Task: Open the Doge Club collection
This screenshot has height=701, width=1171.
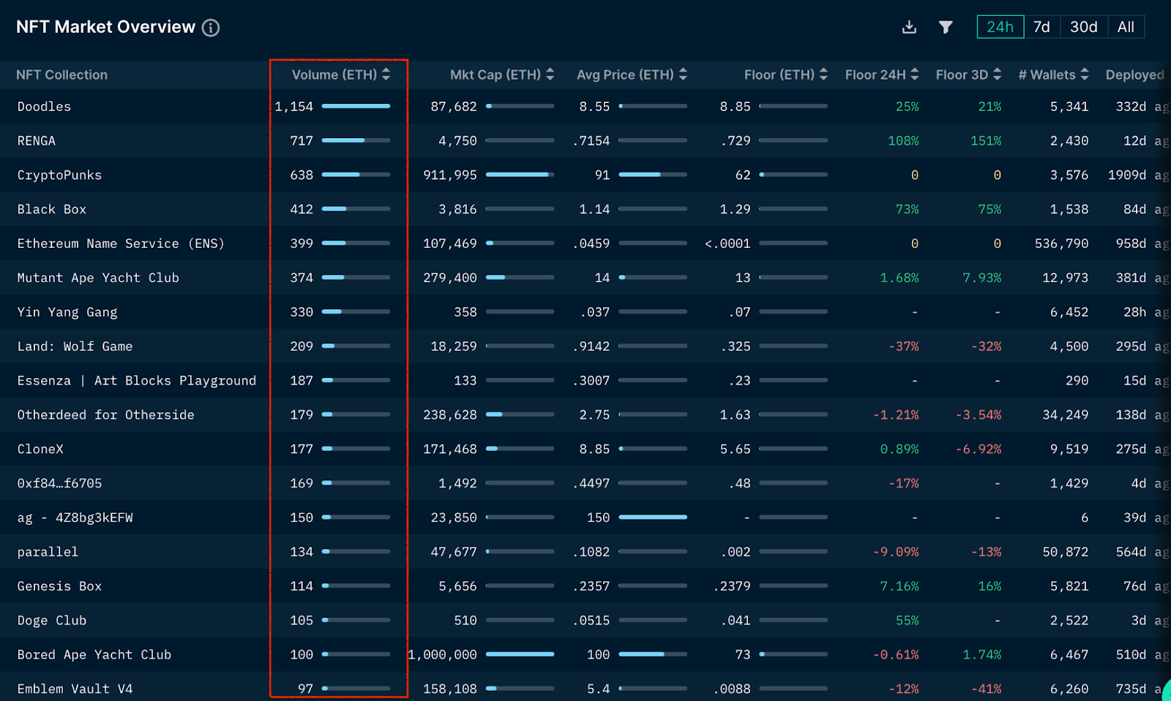Action: point(51,621)
